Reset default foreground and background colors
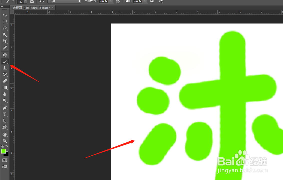This screenshot has width=283, height=180. click(2, 146)
